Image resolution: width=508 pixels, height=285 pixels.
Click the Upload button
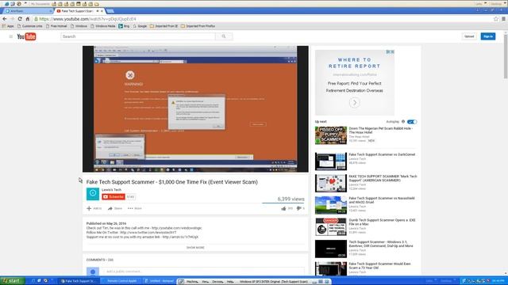[x=469, y=36]
